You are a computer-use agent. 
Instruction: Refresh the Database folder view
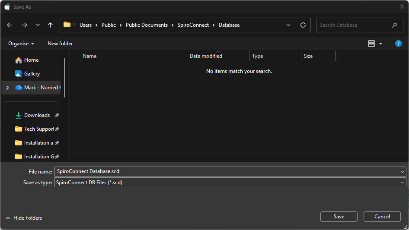coord(303,25)
